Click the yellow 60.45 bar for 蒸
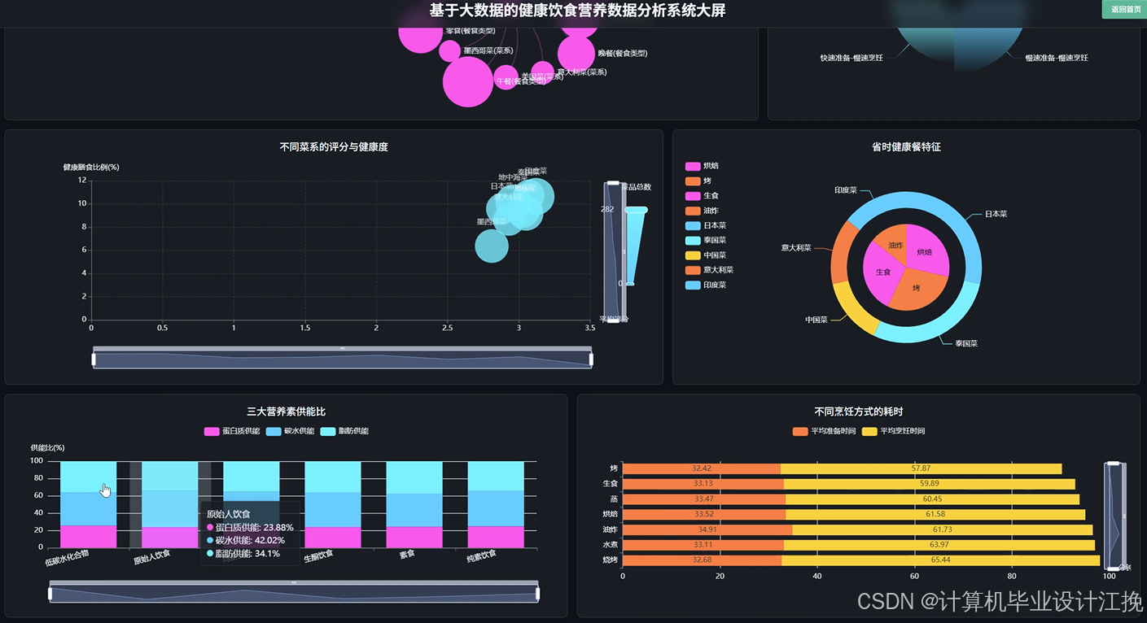Image resolution: width=1147 pixels, height=623 pixels. (x=932, y=499)
